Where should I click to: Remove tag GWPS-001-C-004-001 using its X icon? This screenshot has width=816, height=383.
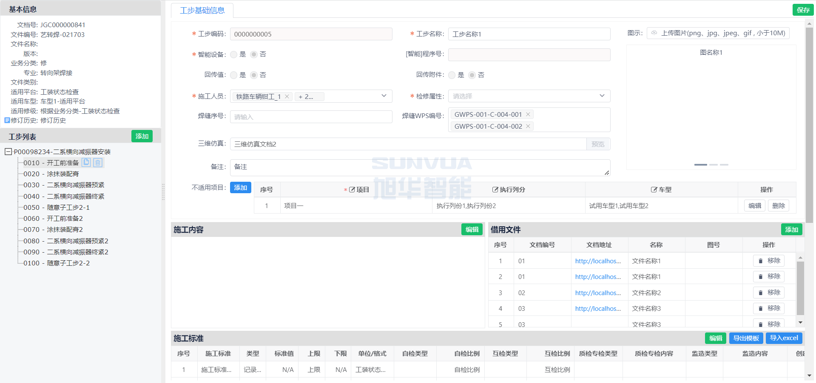[527, 114]
